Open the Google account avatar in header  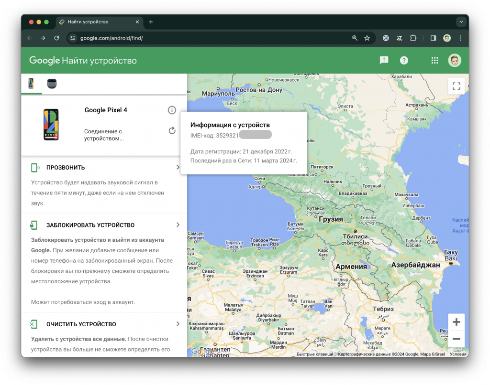(x=455, y=60)
